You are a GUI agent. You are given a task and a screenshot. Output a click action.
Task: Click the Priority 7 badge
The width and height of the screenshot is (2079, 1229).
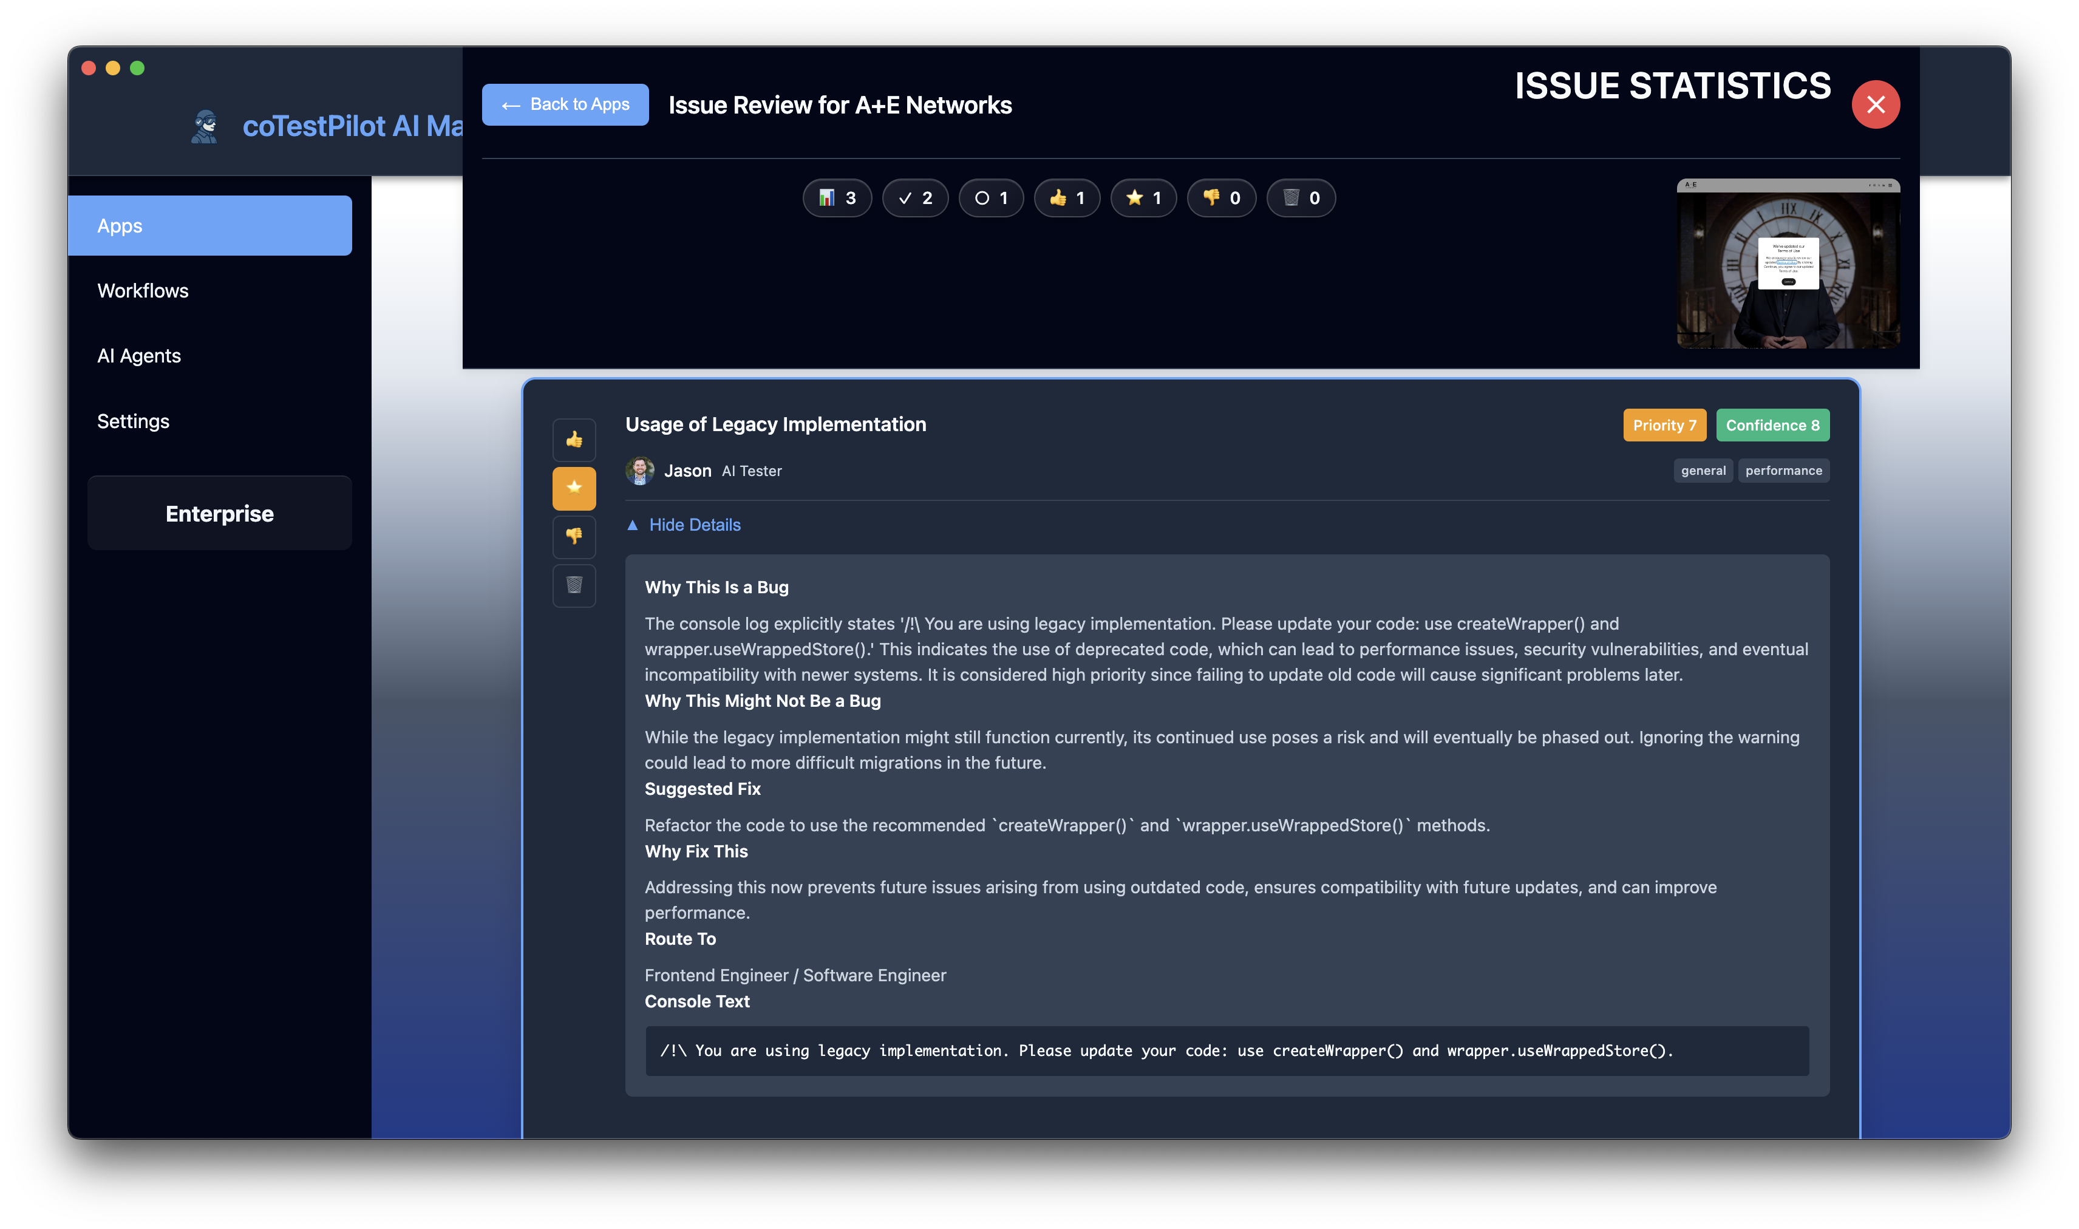pyautogui.click(x=1664, y=425)
